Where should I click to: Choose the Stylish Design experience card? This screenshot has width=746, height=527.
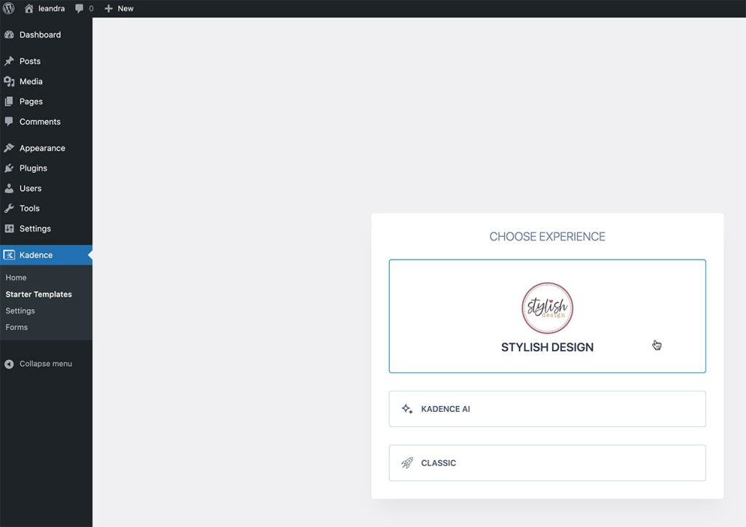coord(547,316)
